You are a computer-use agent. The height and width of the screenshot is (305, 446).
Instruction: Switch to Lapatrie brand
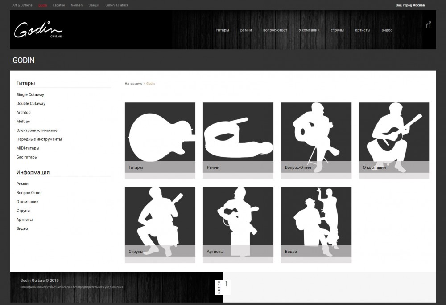coord(59,5)
